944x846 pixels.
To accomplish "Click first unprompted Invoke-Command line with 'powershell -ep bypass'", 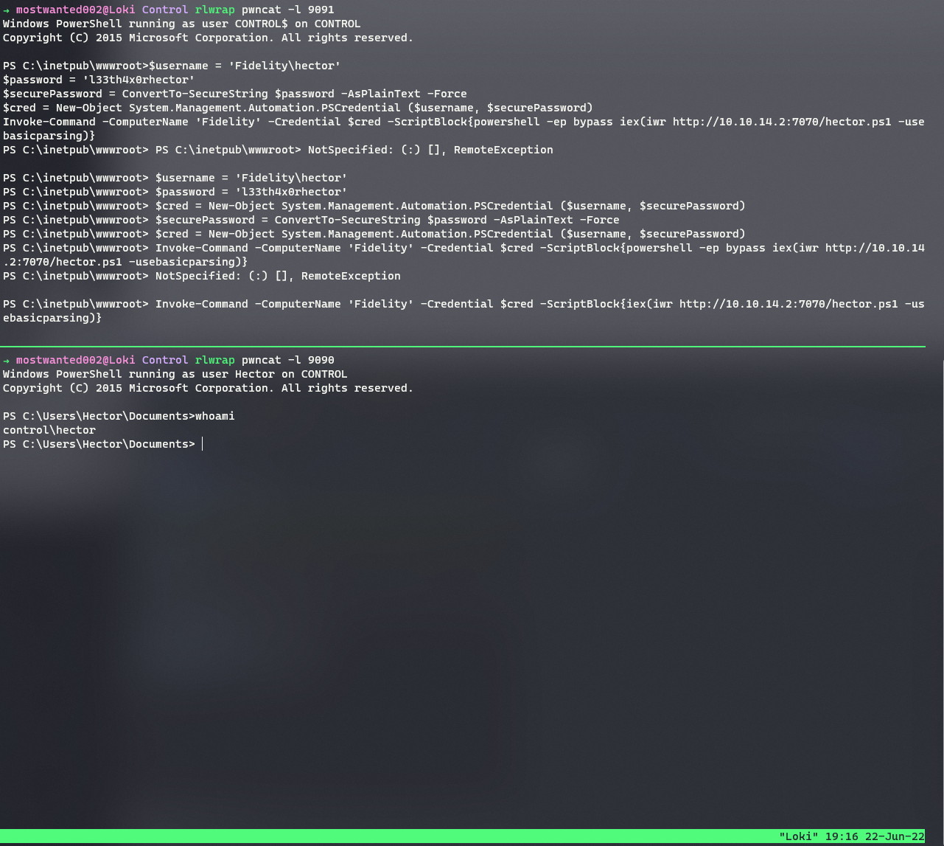I will 464,122.
